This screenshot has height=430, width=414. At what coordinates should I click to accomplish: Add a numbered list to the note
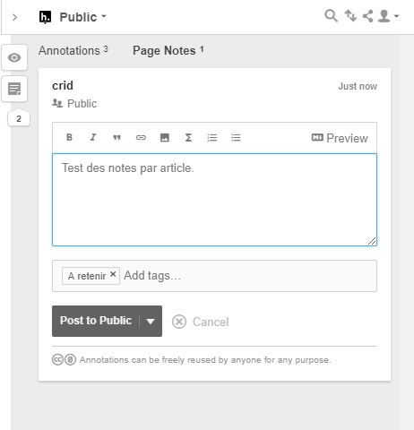click(x=212, y=138)
